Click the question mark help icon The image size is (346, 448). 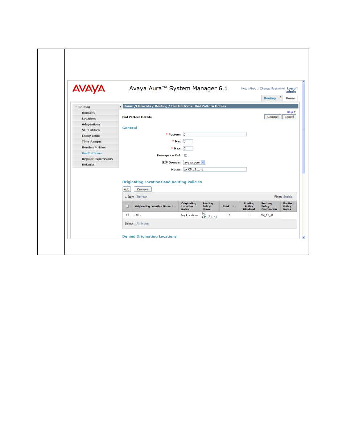tap(294, 112)
